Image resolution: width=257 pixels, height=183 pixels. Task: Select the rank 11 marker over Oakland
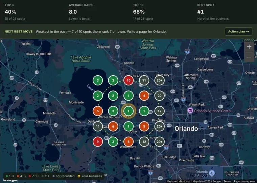[x=98, y=126]
